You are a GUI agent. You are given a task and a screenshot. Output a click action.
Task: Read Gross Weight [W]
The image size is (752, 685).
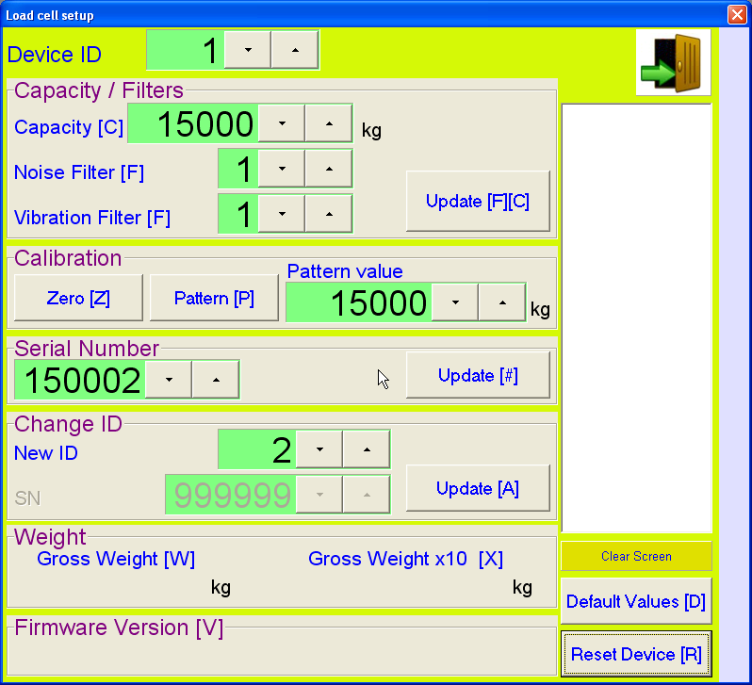point(116,559)
